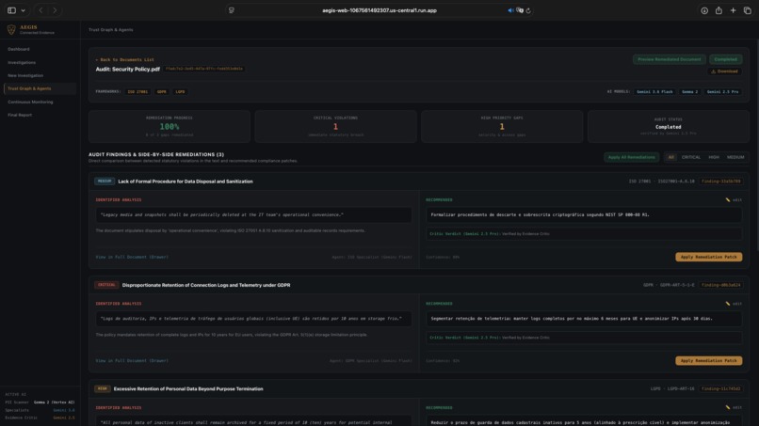
Task: Click the Remediation Progress 100% card
Action: (x=170, y=126)
